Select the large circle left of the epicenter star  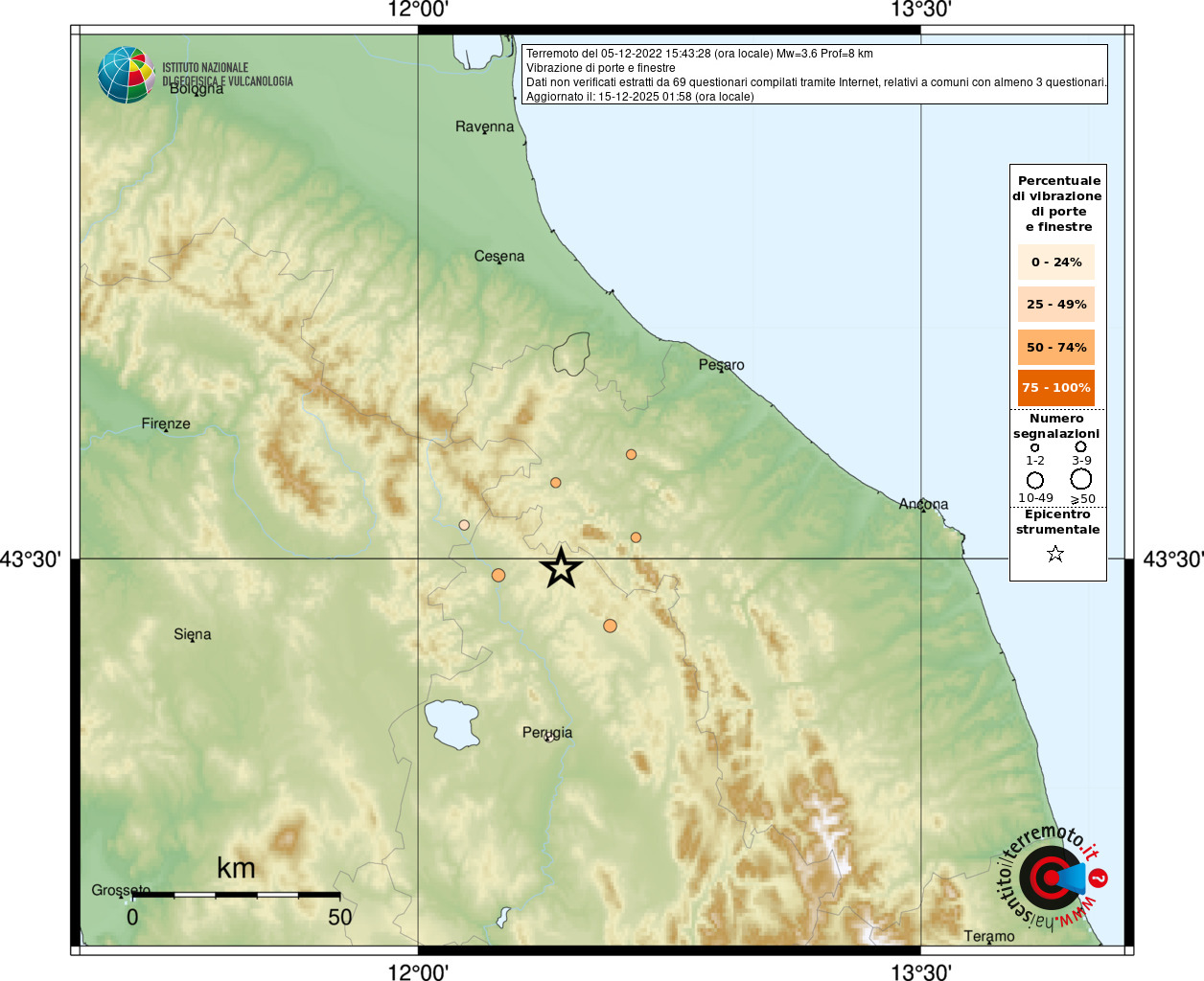498,576
